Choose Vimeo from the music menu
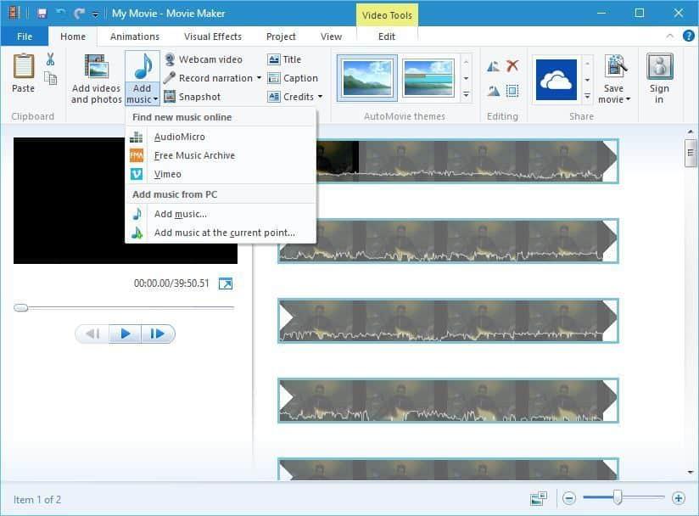Screen dimensions: 699x516 pos(221,174)
